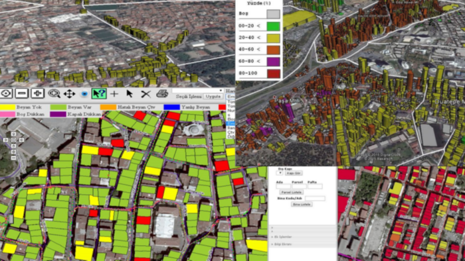Expand the Bilgi Ekranı section
Viewport: 465px width, 261px height.
pos(303,244)
